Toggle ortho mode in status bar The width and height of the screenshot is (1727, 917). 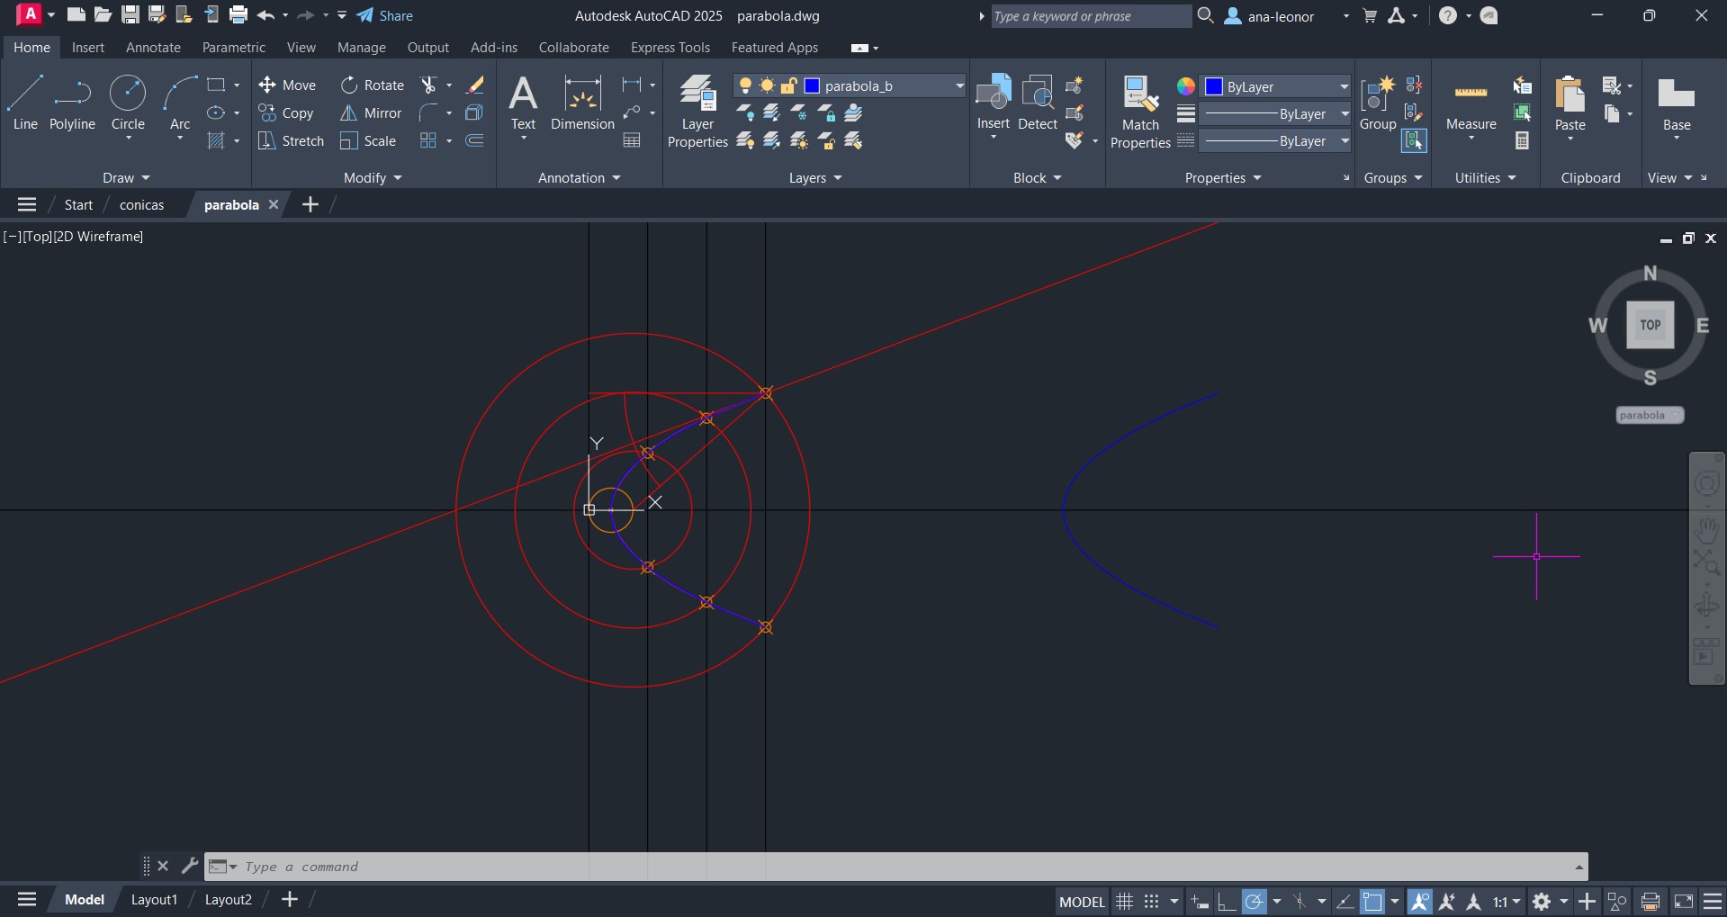[1226, 901]
